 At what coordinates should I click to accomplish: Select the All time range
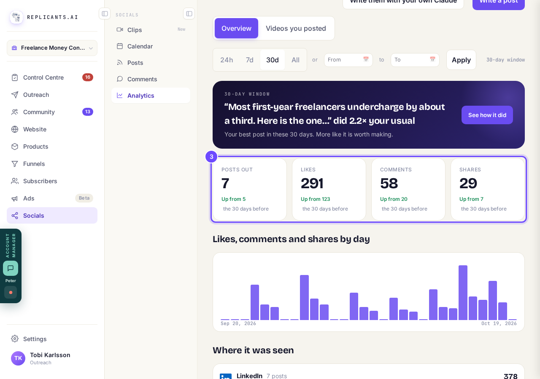[x=295, y=60]
